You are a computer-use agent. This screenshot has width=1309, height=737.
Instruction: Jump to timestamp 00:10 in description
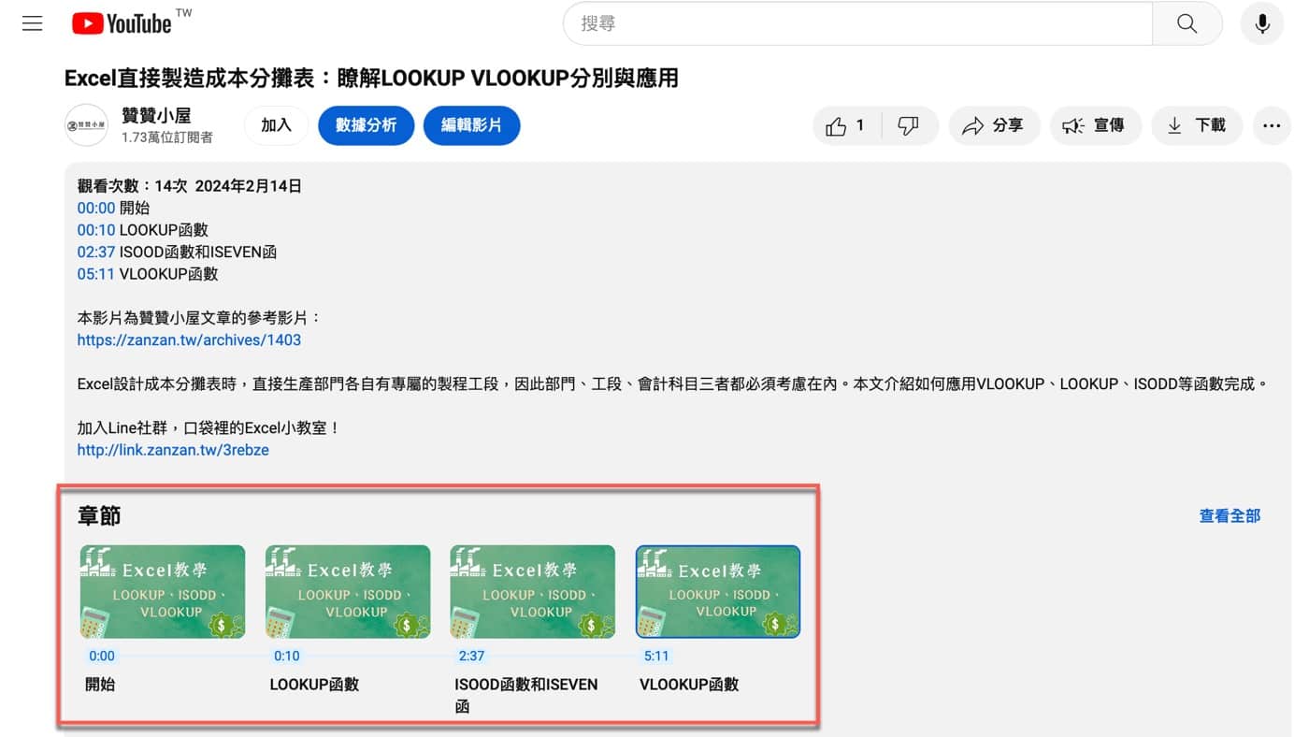click(x=96, y=230)
